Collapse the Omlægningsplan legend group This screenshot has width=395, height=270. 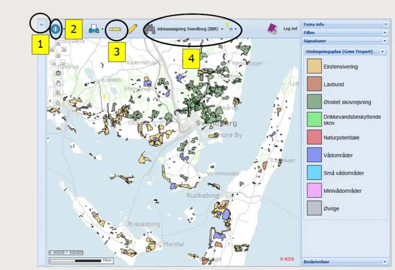pos(382,51)
